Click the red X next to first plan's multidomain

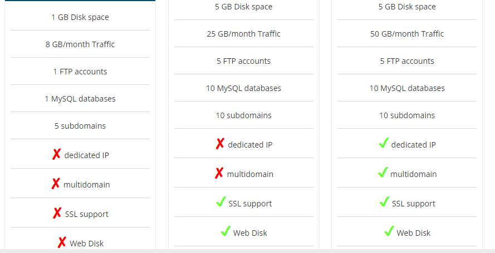(56, 184)
